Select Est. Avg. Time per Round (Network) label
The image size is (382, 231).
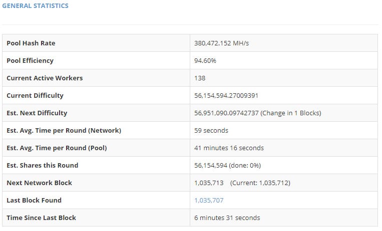[x=64, y=130]
